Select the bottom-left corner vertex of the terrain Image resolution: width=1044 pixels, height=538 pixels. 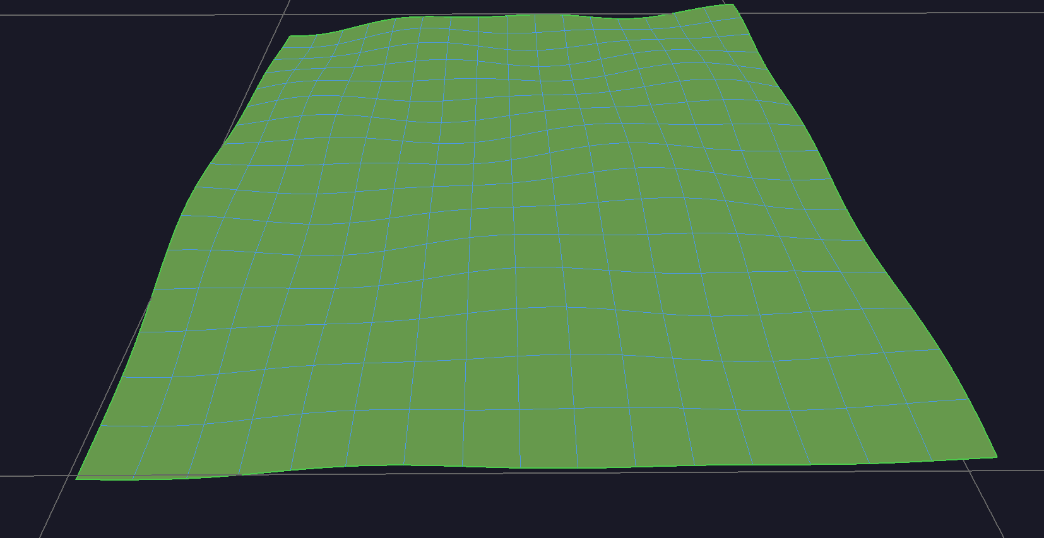(x=77, y=479)
